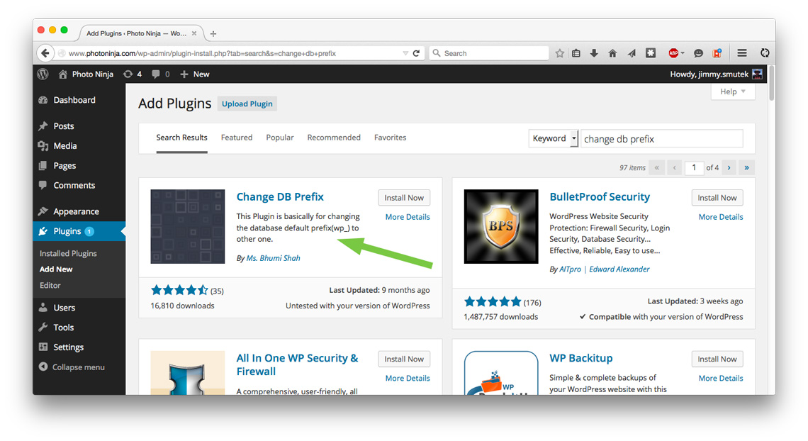Screen dimensions: 808x441
Task: Click the plugin search field
Action: click(x=662, y=138)
